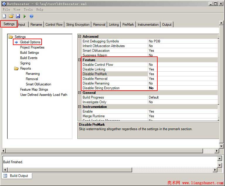
Task: Switch to the String Encryption tab
Action: pyautogui.click(x=78, y=25)
